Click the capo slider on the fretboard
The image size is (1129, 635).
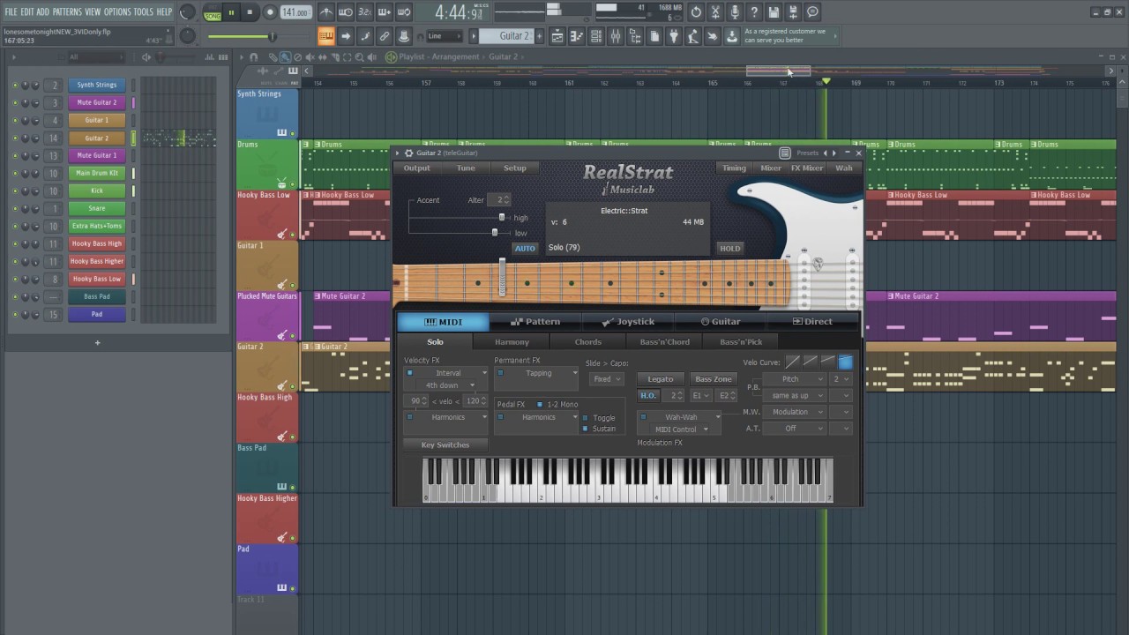[x=502, y=277]
